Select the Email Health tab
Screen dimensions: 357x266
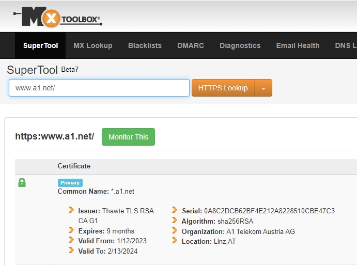298,45
